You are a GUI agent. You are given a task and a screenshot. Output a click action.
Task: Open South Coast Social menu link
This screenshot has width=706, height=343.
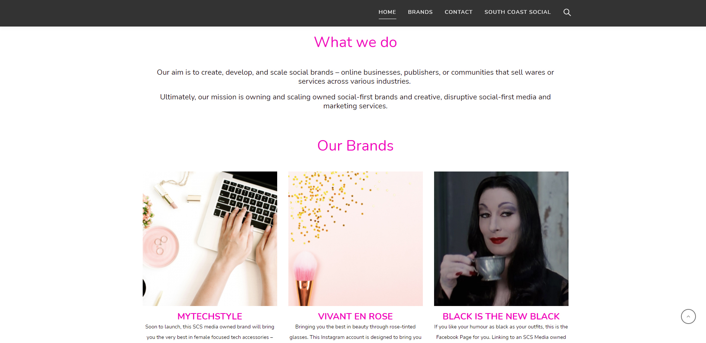click(517, 12)
